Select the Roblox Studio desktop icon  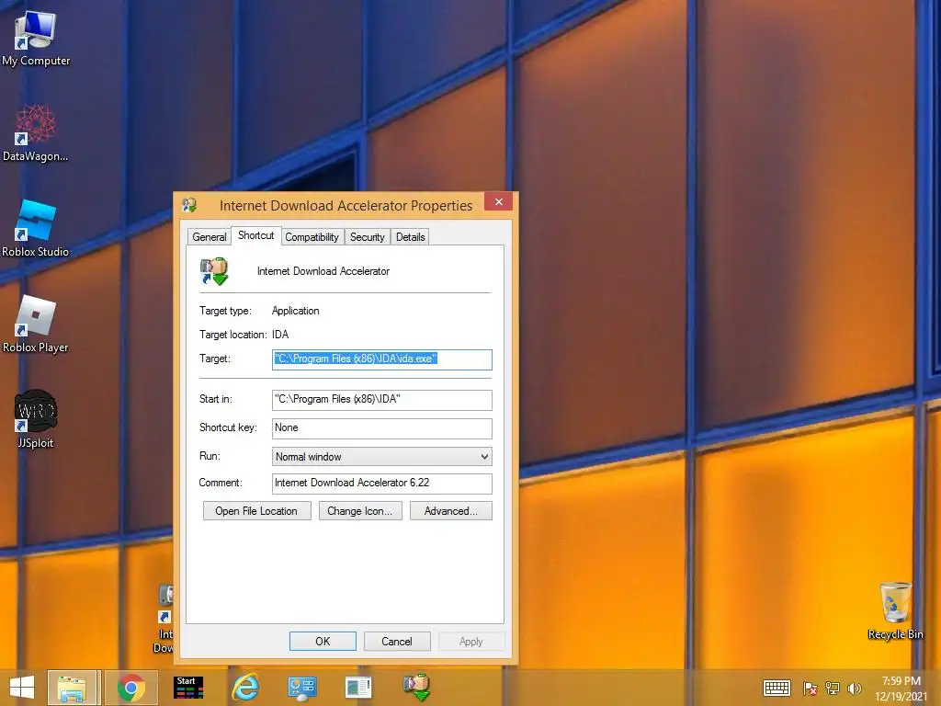36,229
